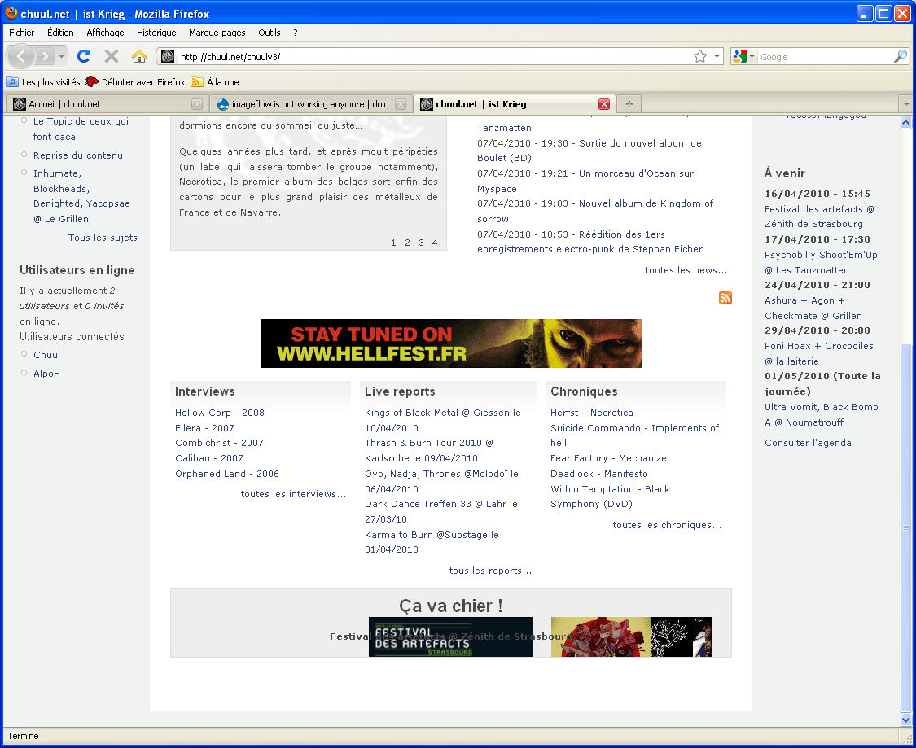Open the list all tabs dropdown
Screen dimensions: 916x748
tap(906, 104)
